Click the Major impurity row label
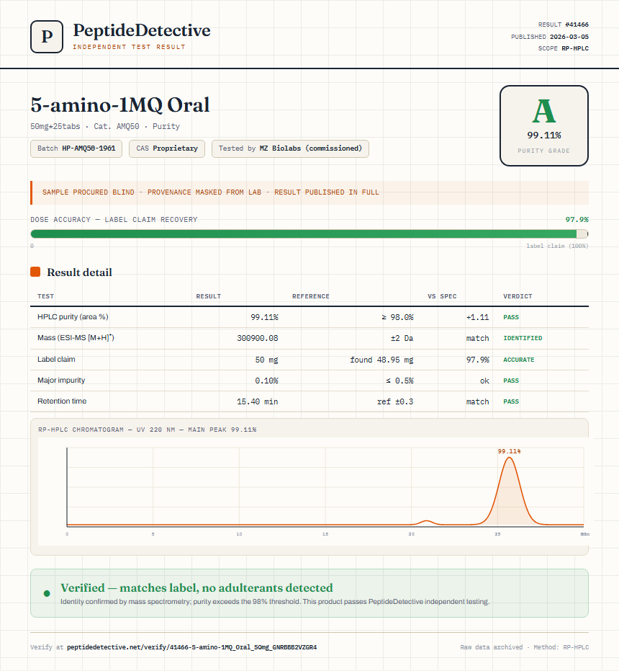619x671 pixels. pos(61,380)
